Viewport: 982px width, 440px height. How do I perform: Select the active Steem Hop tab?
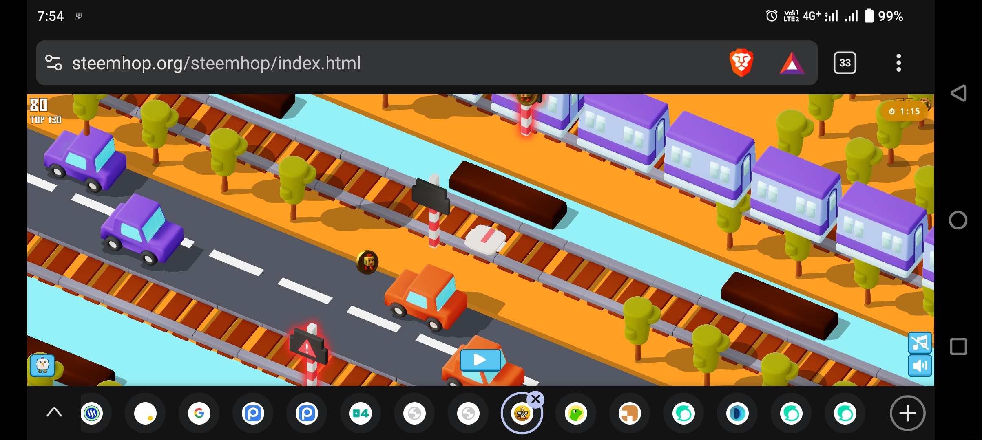point(522,414)
